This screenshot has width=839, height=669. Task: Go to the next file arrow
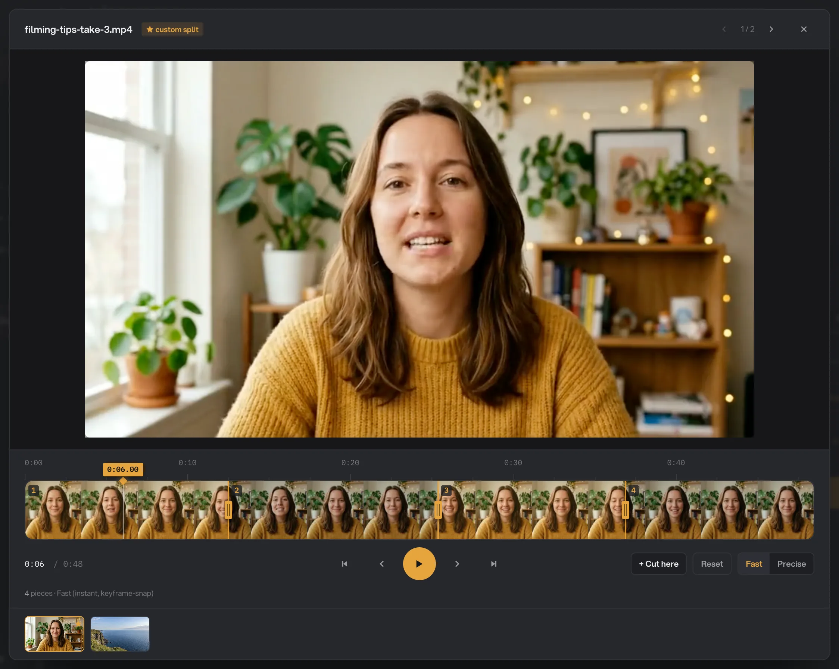pyautogui.click(x=771, y=29)
